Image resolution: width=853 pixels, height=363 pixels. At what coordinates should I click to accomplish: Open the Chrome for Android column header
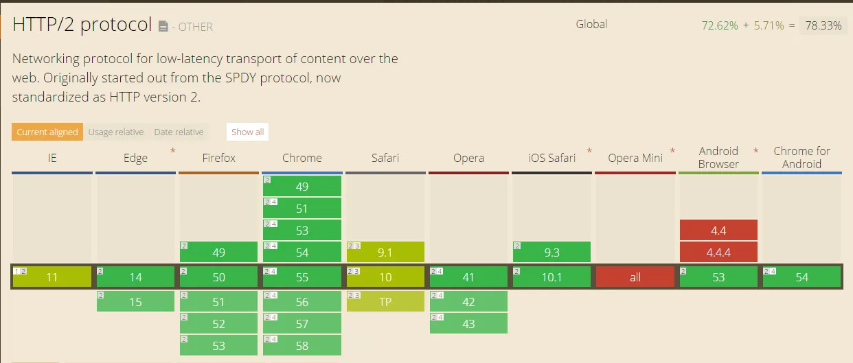801,158
